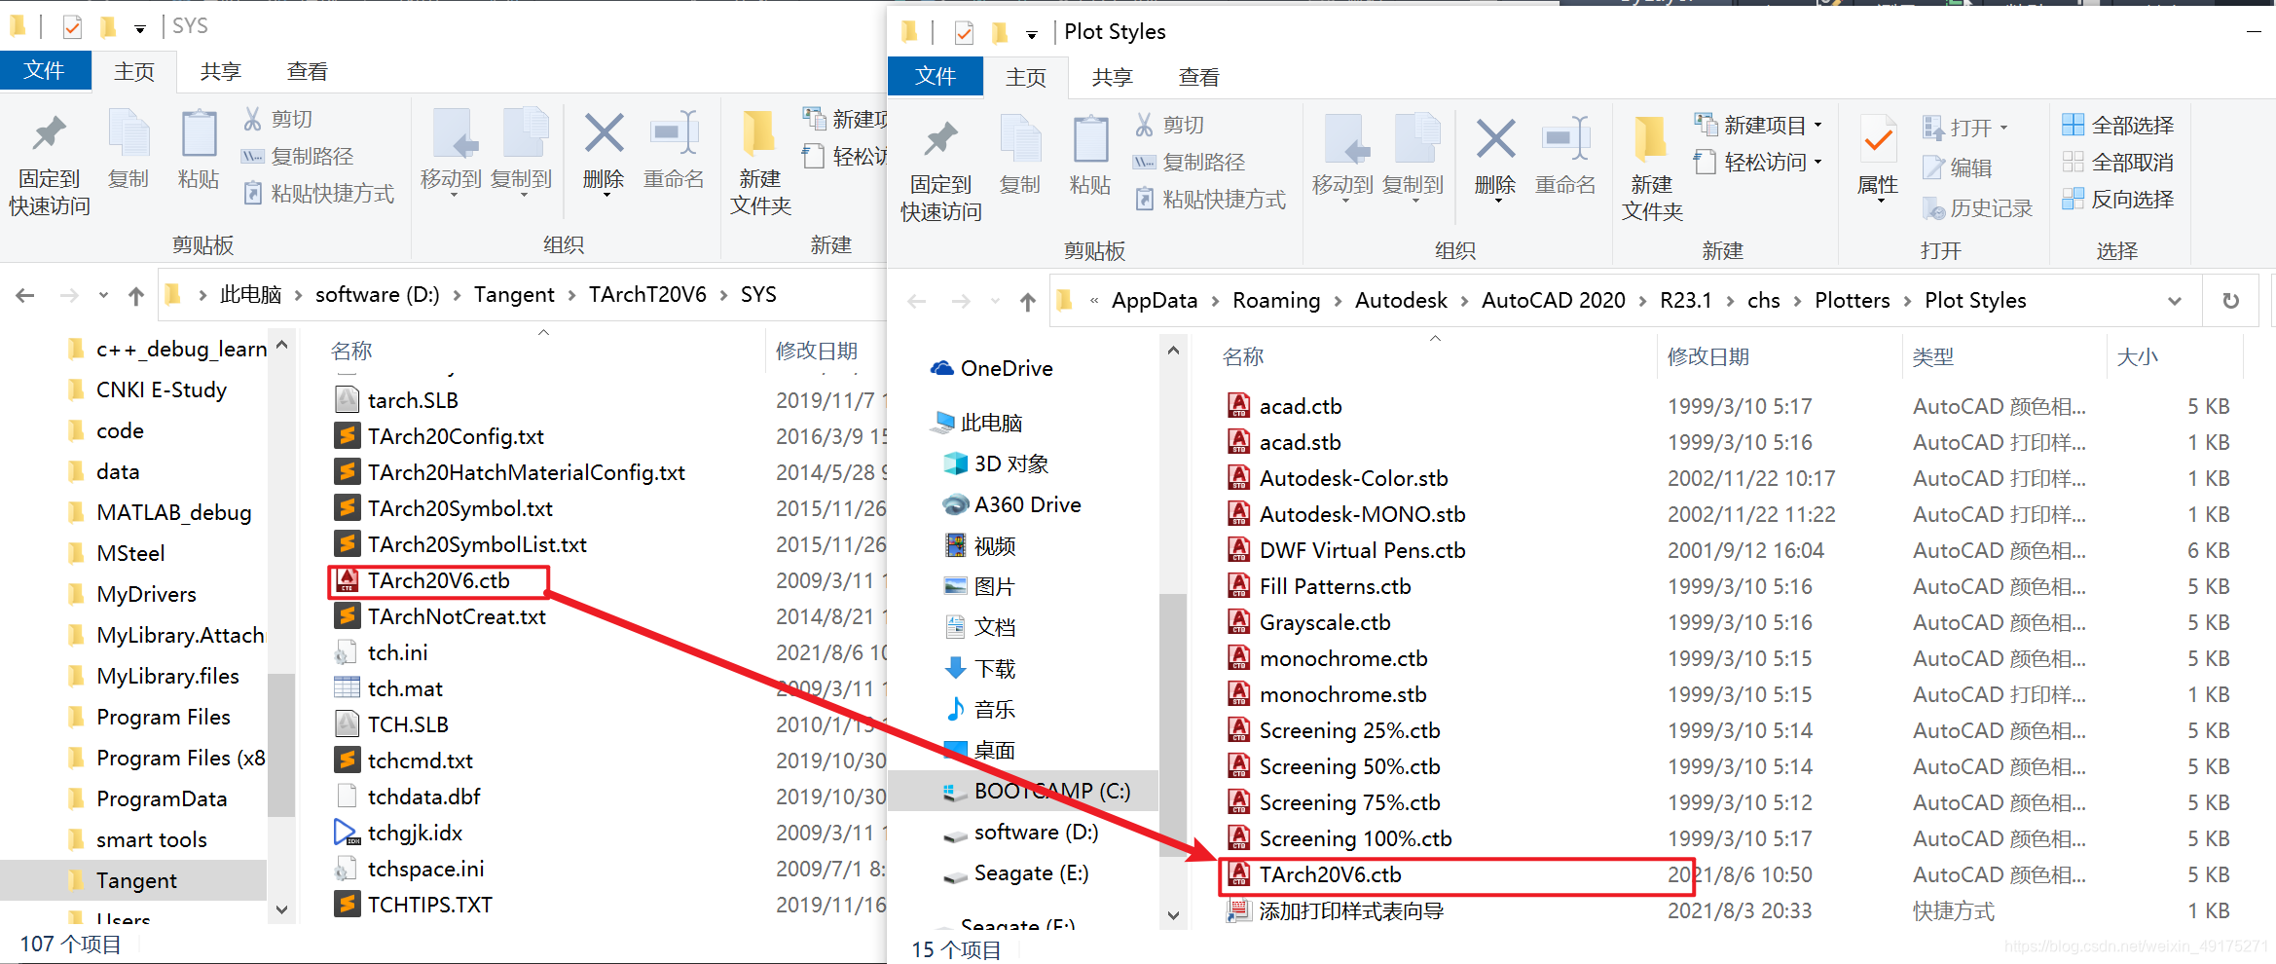Expand address history dropdown in Plot Styles window
Screen dimensions: 2276x964
pyautogui.click(x=2175, y=301)
